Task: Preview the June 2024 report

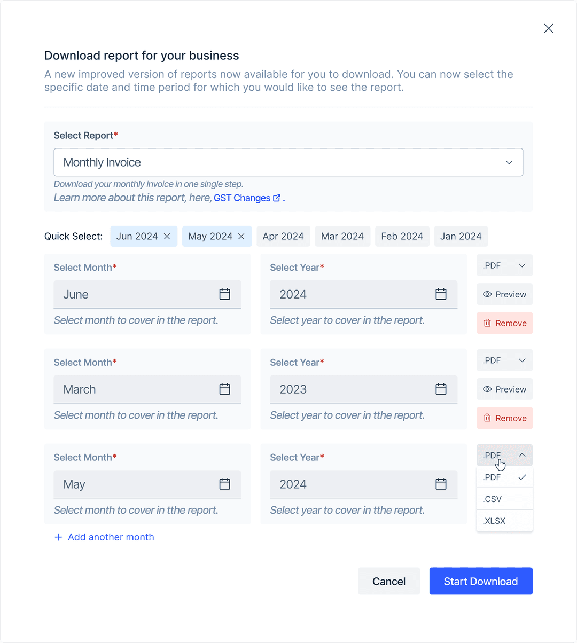Action: pos(504,294)
